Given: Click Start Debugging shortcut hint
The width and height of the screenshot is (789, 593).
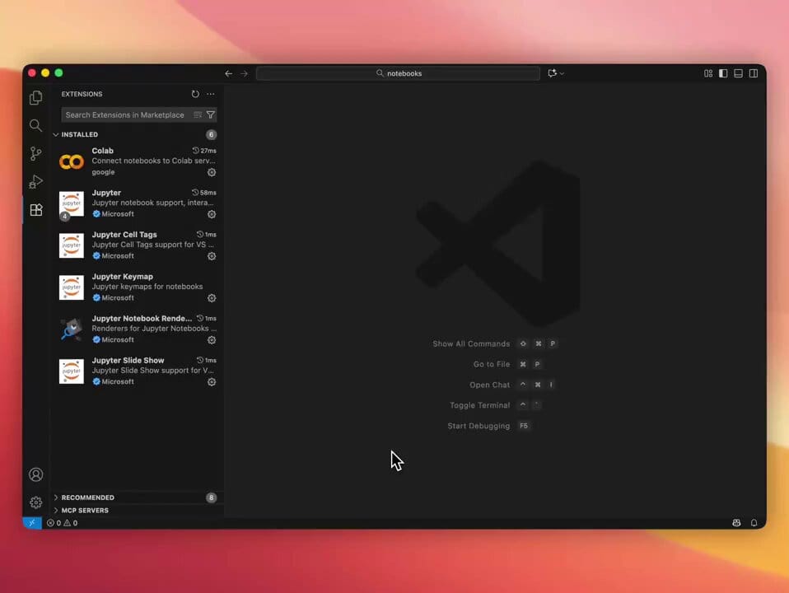Looking at the screenshot, I should [488, 426].
